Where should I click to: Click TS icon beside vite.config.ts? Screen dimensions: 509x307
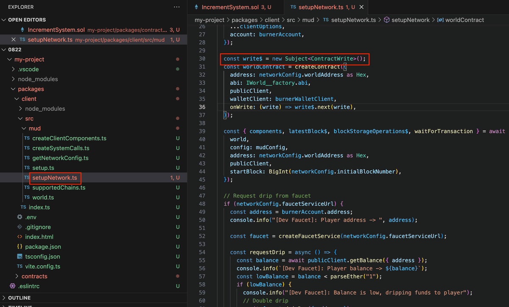pos(20,266)
